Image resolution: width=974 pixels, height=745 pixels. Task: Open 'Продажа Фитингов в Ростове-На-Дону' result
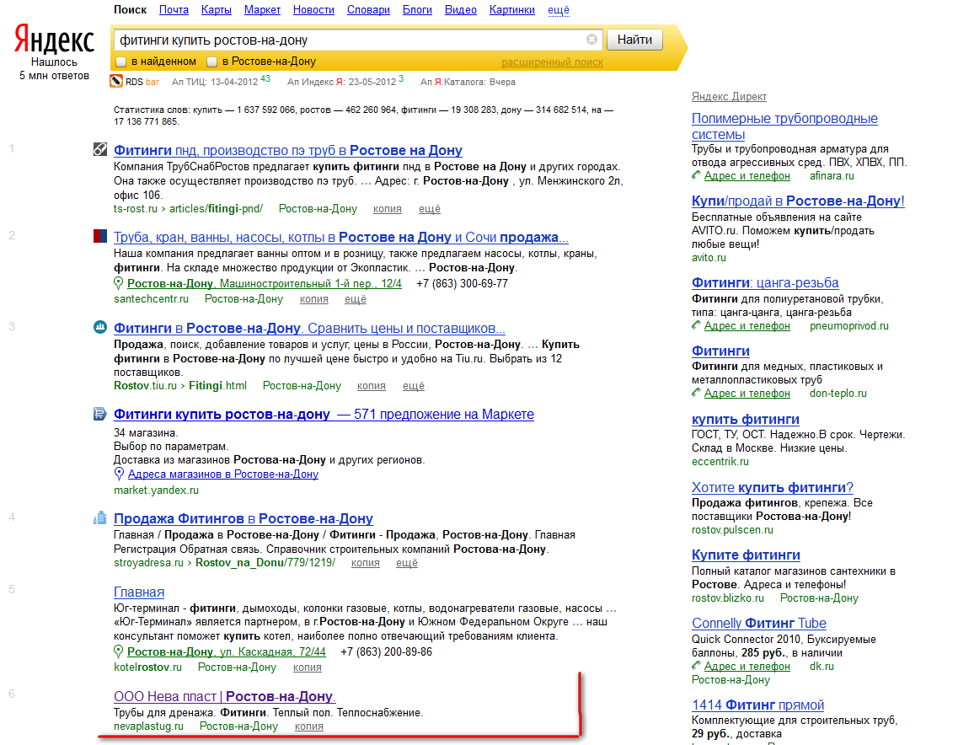point(243,519)
